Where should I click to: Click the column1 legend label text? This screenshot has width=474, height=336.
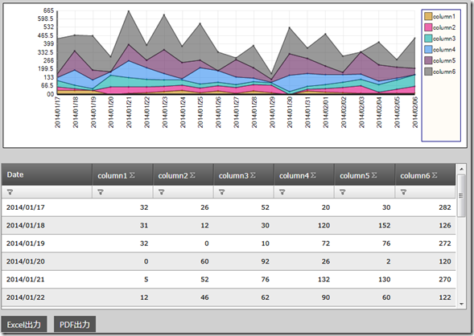[444, 16]
